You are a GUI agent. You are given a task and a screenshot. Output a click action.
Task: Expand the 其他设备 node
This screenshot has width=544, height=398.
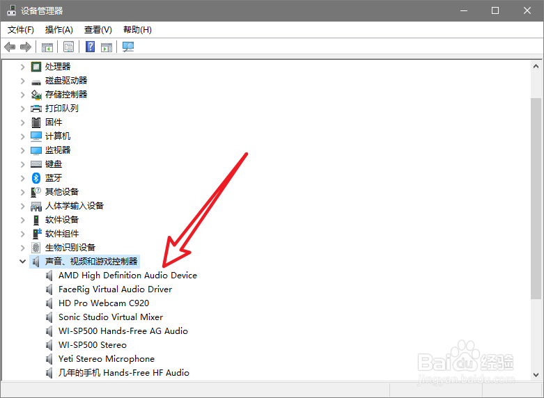[x=22, y=192]
